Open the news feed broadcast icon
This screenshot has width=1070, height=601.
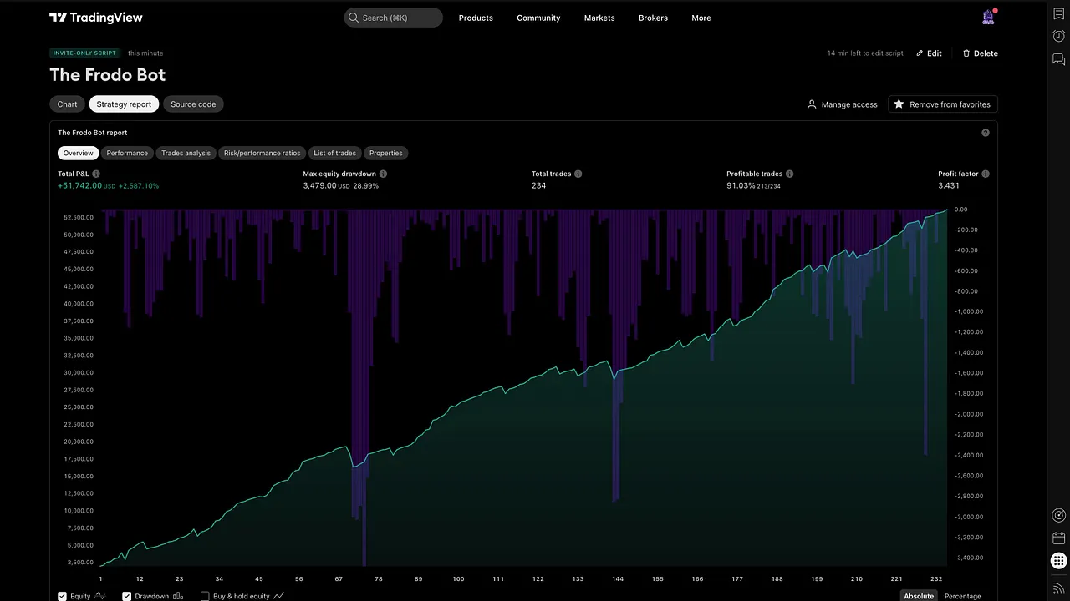[1058, 588]
